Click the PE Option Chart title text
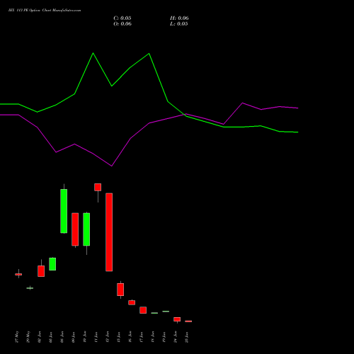This screenshot has height=354, width=354. coord(45,11)
